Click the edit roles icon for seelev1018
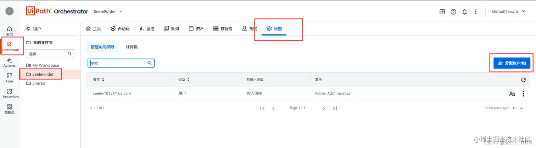Screen dimensions: 536x148 point(512,94)
